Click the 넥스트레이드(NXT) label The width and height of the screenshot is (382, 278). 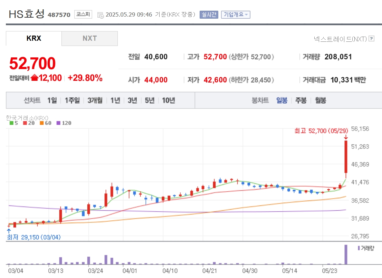pyautogui.click(x=340, y=39)
